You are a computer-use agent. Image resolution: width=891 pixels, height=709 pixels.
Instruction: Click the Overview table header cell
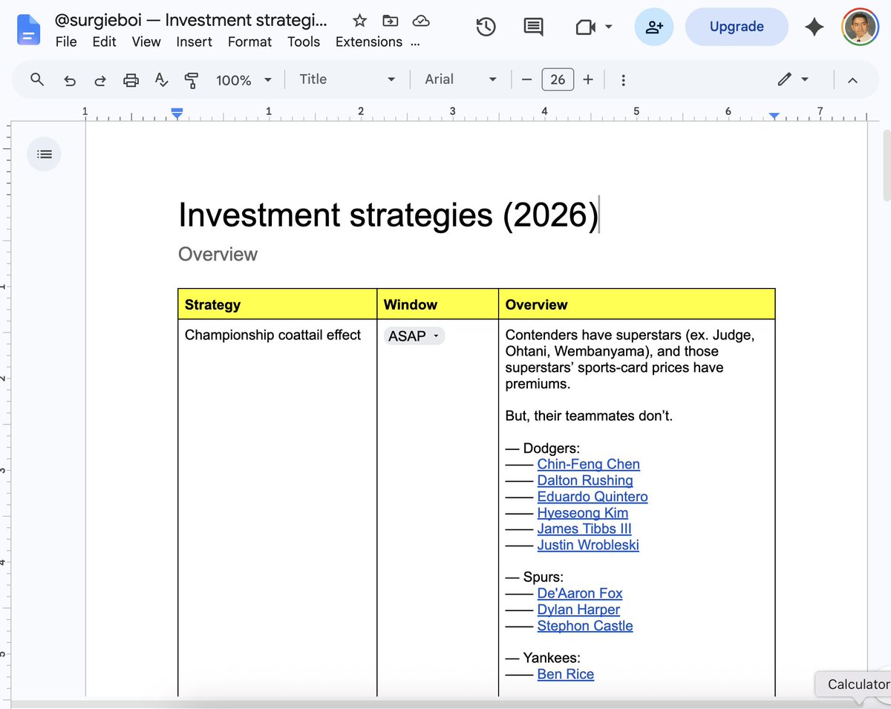point(637,304)
